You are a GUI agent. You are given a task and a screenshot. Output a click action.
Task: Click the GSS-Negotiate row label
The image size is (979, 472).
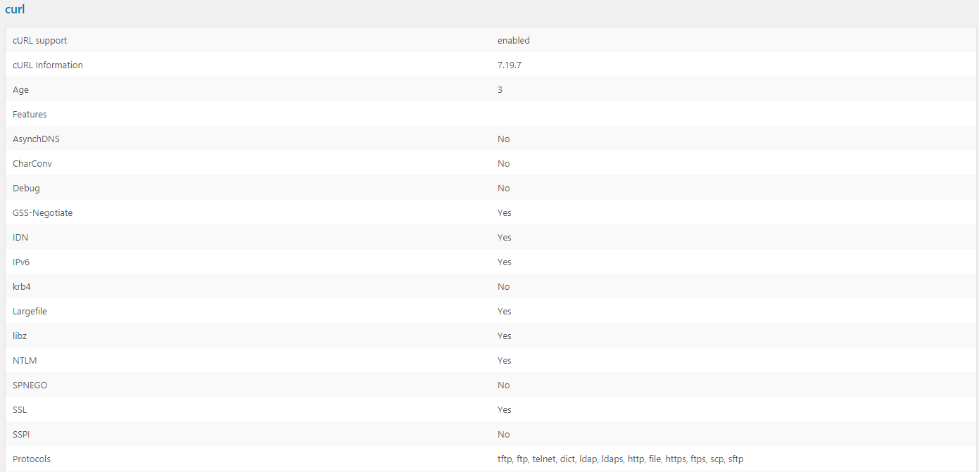point(42,213)
